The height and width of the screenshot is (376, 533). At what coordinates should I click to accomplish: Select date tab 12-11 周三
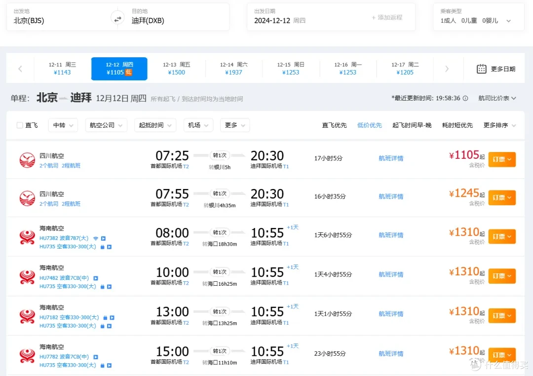(x=62, y=69)
